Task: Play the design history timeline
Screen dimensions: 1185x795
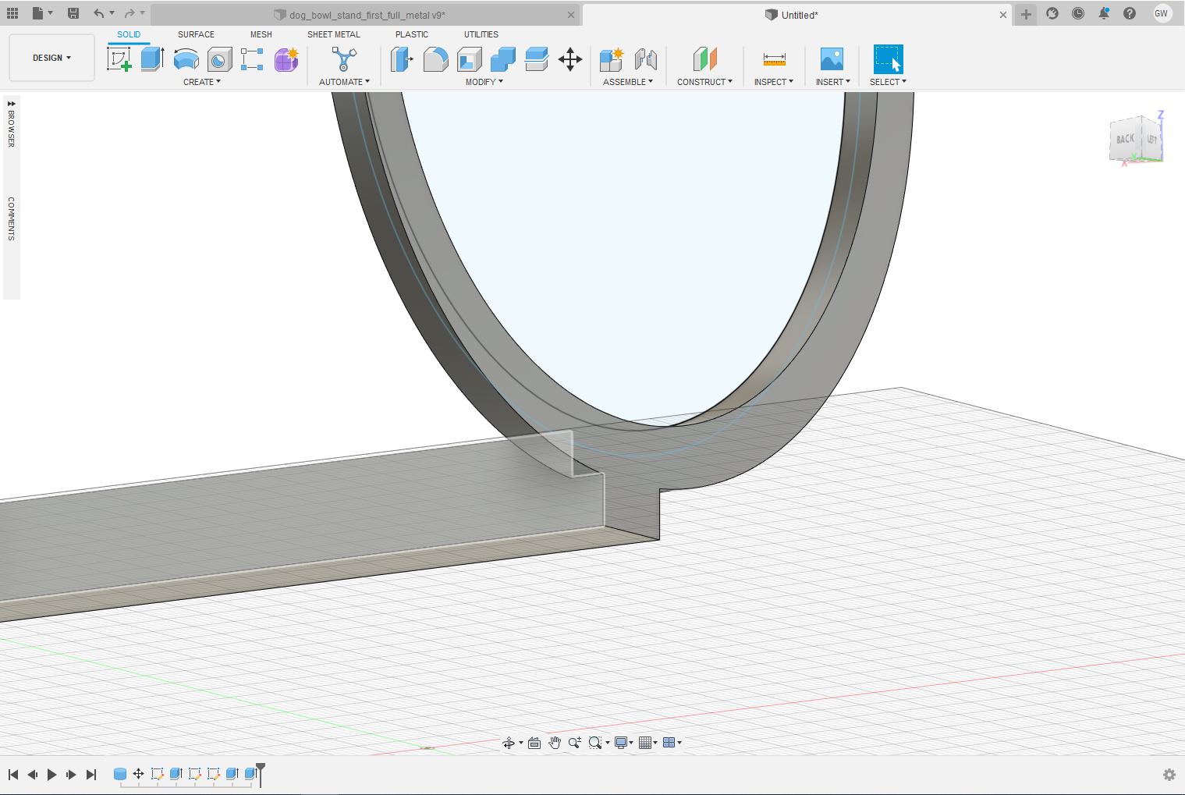Action: click(x=51, y=775)
